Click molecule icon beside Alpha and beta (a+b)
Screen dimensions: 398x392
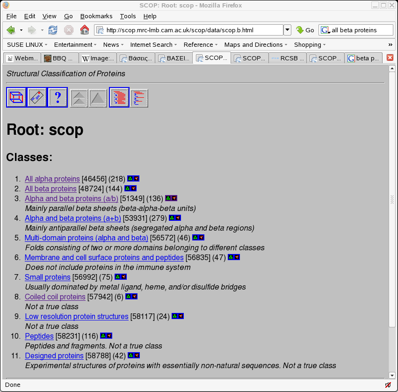tap(178, 218)
